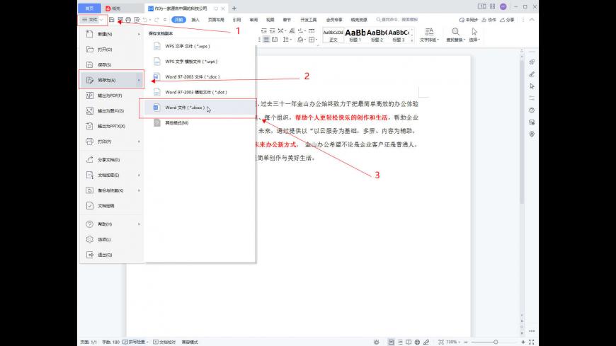Click the command search input field
This screenshot has width=616, height=346.
(397, 20)
